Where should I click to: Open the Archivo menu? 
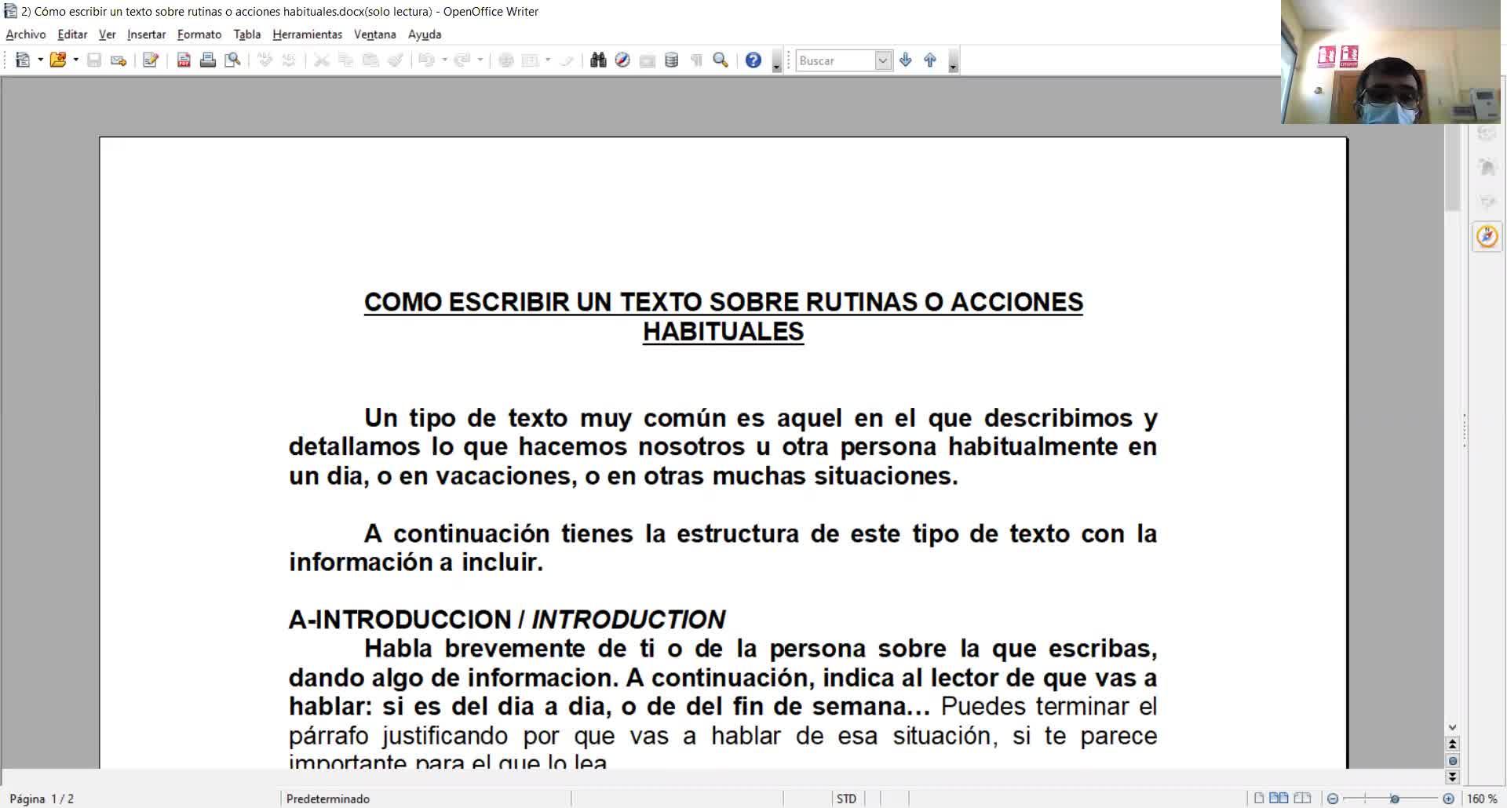click(x=26, y=35)
